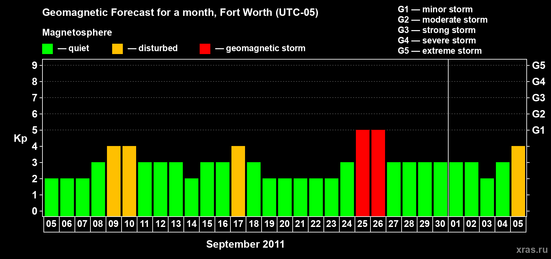Viewport: 551px width, 259px height.
Task: Click 'G4 — severe storm' legend line
Action: [437, 40]
